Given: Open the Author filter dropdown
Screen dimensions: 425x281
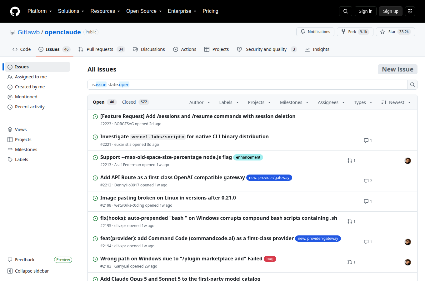Looking at the screenshot, I should [x=200, y=102].
